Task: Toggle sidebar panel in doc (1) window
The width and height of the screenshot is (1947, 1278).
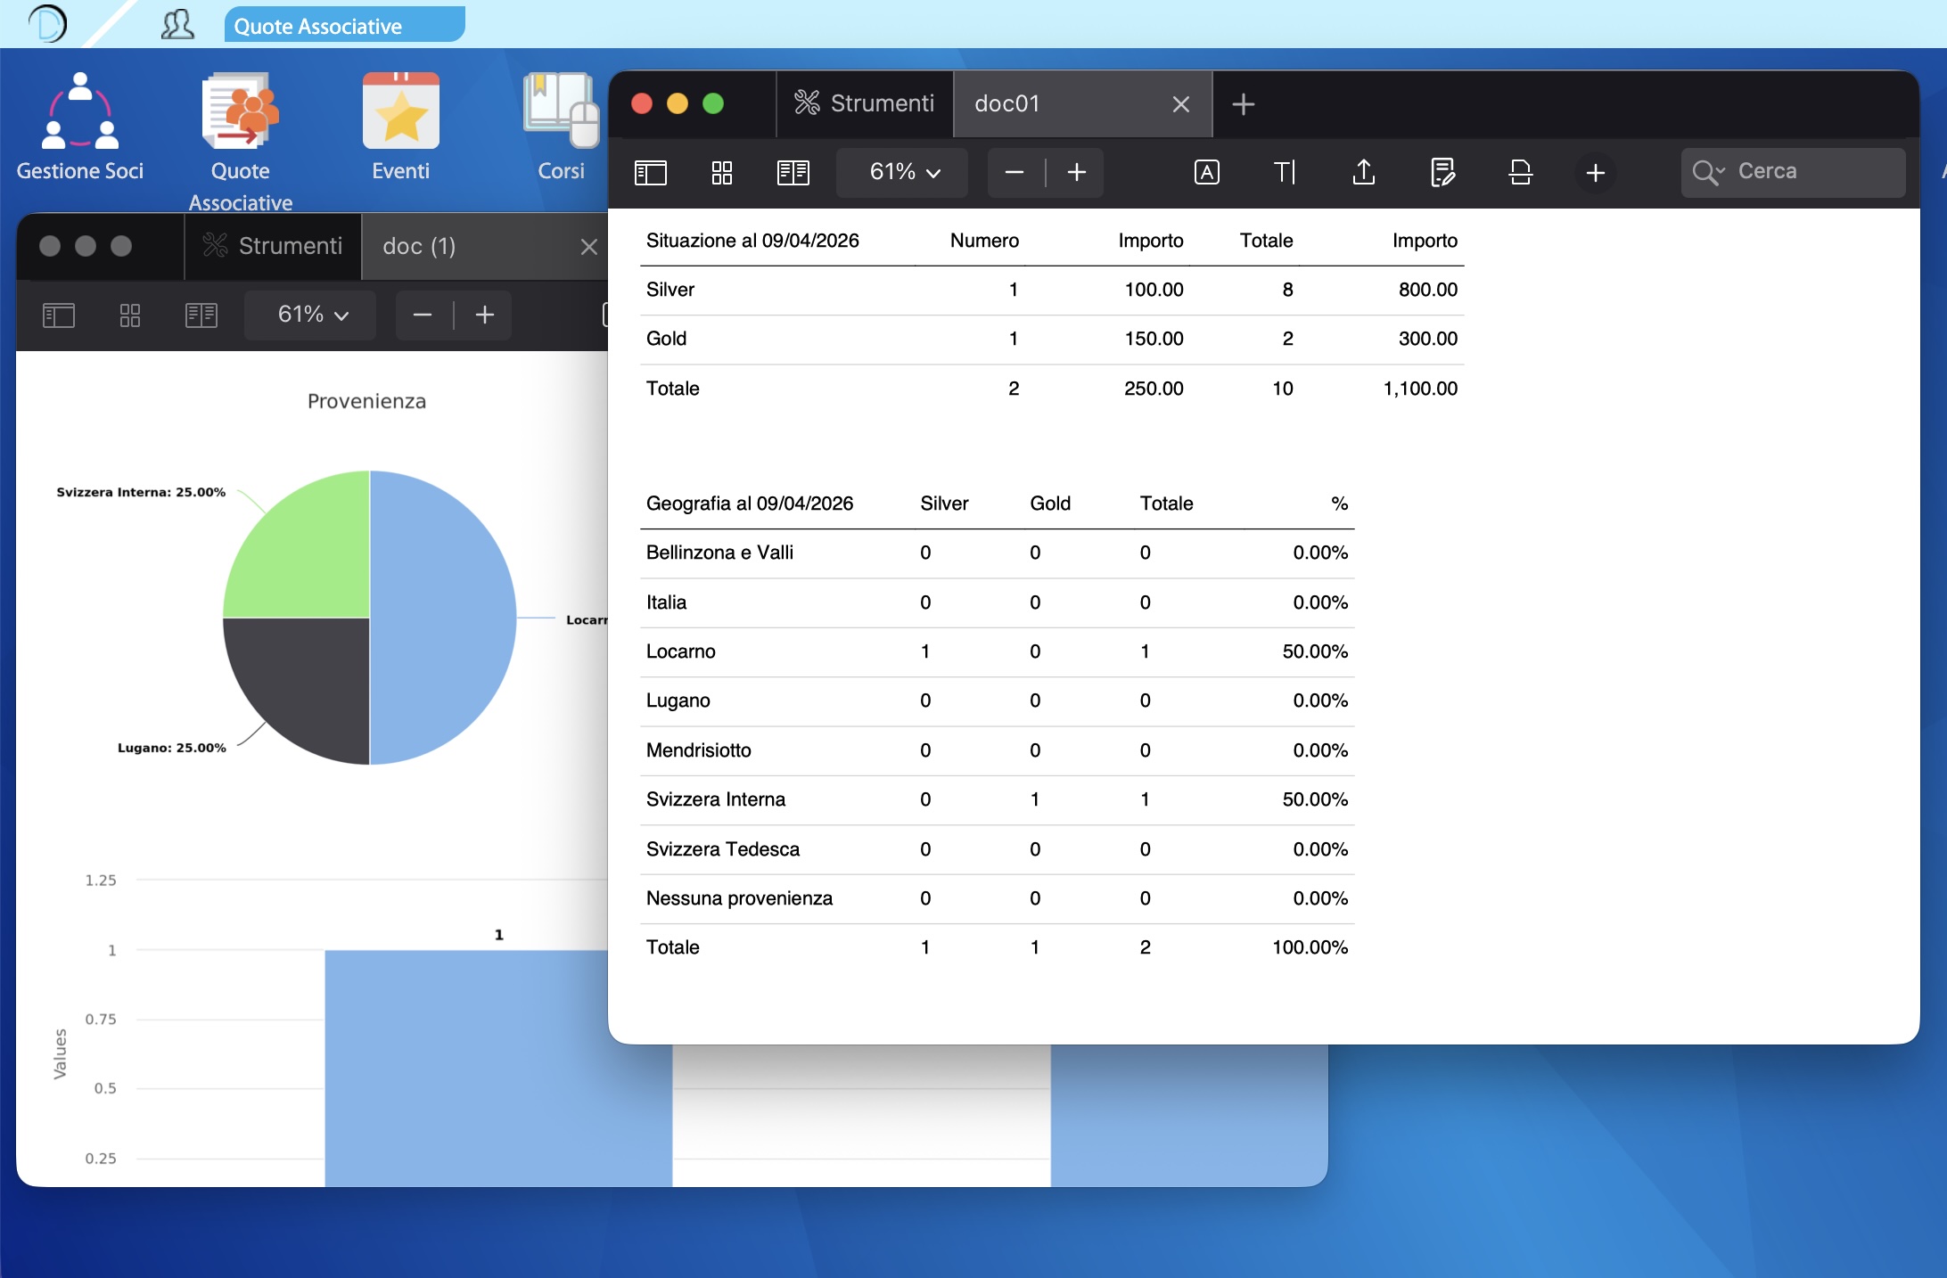Action: coord(59,315)
